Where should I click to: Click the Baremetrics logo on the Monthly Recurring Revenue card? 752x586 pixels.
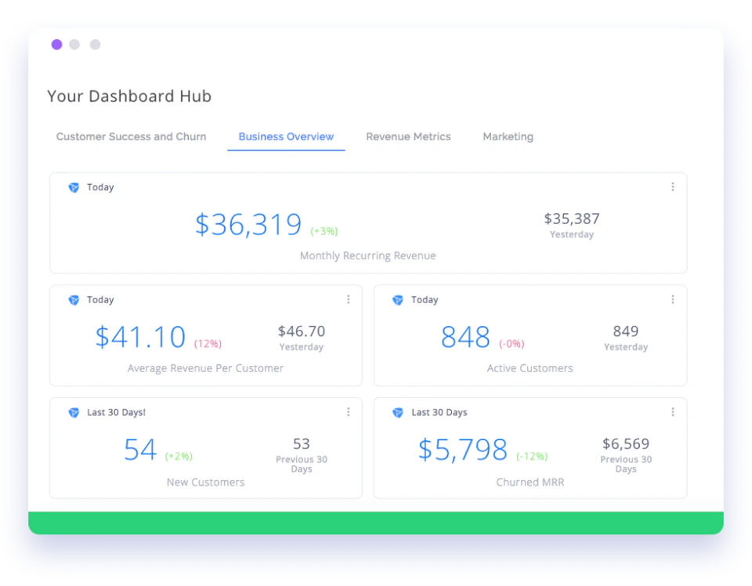click(74, 187)
